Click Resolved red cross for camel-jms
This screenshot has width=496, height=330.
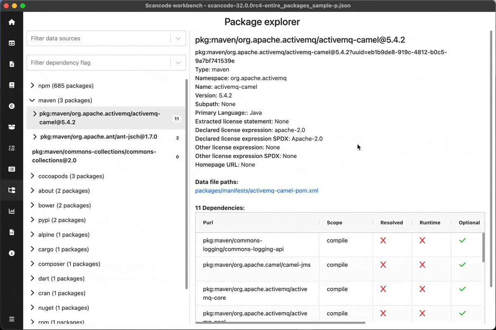[x=383, y=264]
